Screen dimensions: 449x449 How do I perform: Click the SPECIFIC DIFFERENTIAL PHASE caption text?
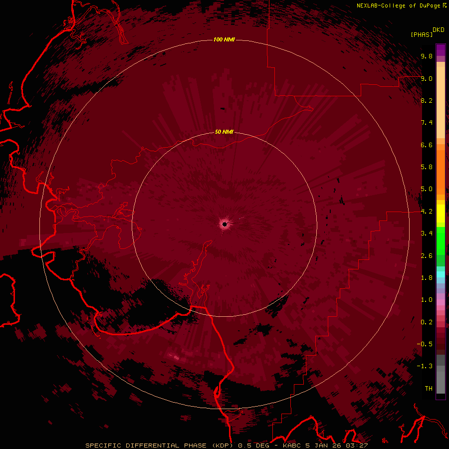pyautogui.click(x=146, y=446)
